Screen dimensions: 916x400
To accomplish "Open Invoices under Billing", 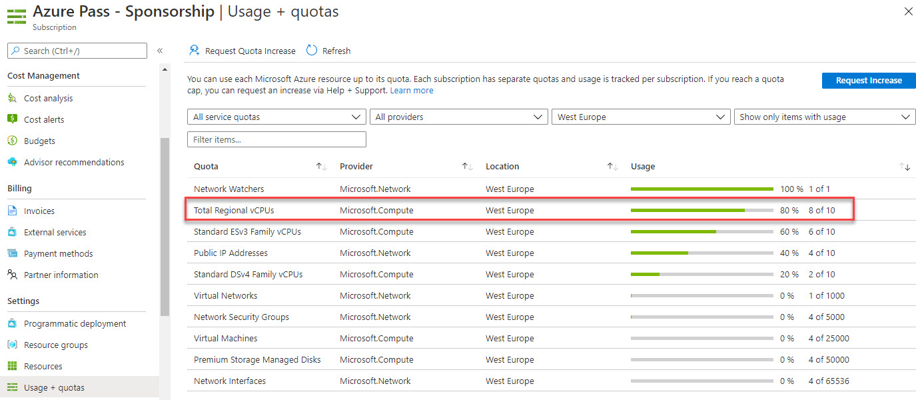I will [39, 211].
